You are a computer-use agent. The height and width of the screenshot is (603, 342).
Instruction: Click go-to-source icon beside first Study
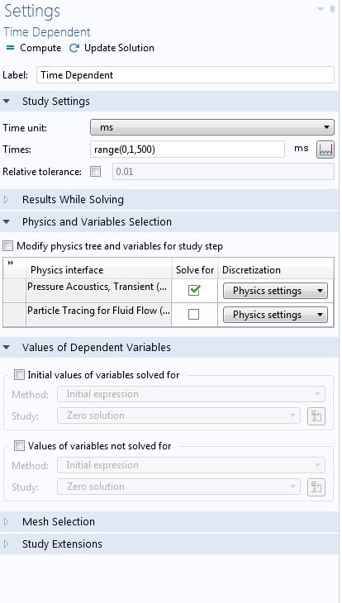(316, 416)
